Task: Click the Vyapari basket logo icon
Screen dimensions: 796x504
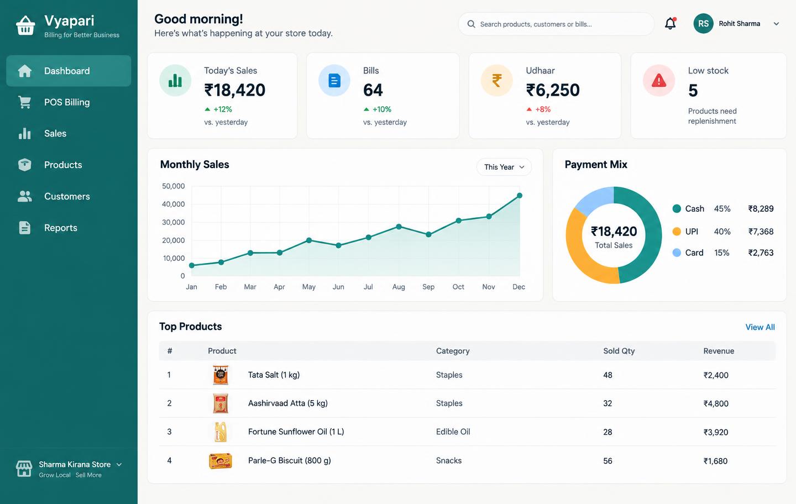Action: [25, 25]
